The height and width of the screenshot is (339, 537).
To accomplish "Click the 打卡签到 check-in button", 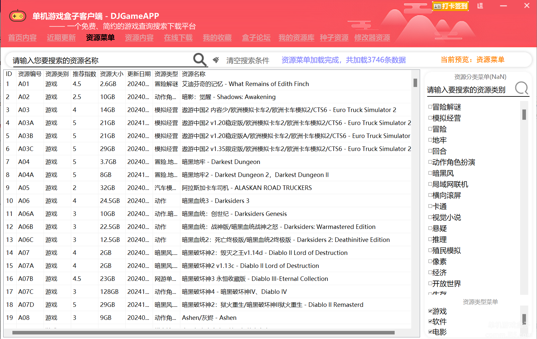I will [450, 6].
